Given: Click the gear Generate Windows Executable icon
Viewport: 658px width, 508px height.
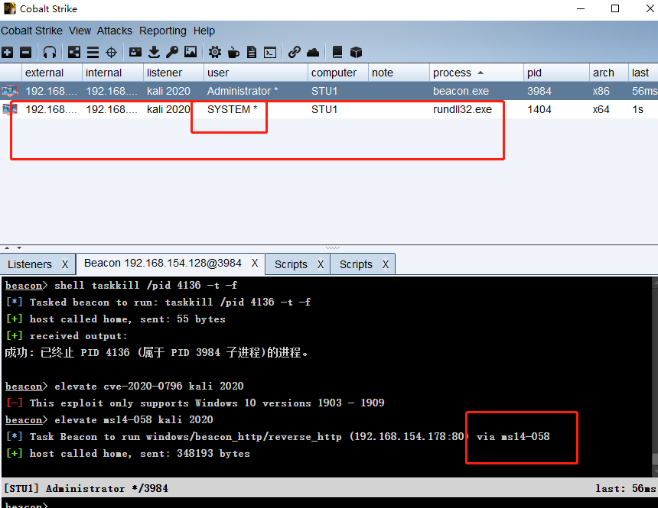Looking at the screenshot, I should point(215,53).
